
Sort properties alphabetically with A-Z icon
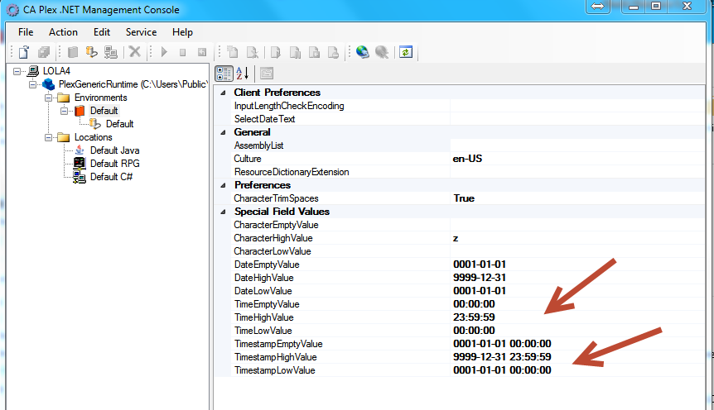pyautogui.click(x=242, y=74)
